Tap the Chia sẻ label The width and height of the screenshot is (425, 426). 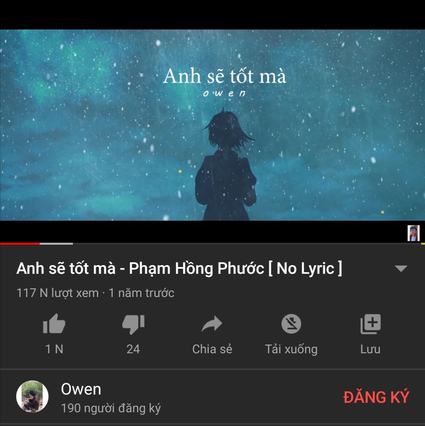click(x=212, y=349)
